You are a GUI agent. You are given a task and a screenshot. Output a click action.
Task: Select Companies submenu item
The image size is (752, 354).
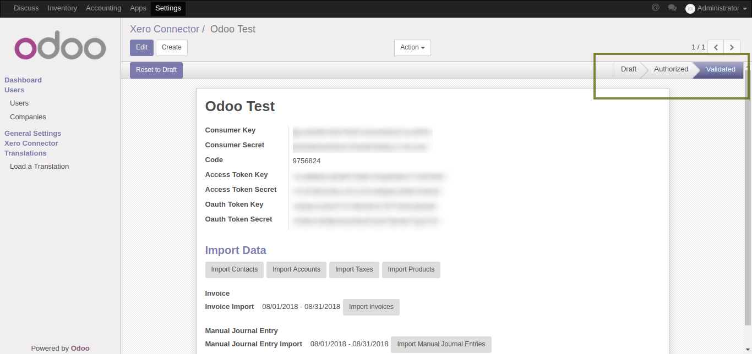28,117
